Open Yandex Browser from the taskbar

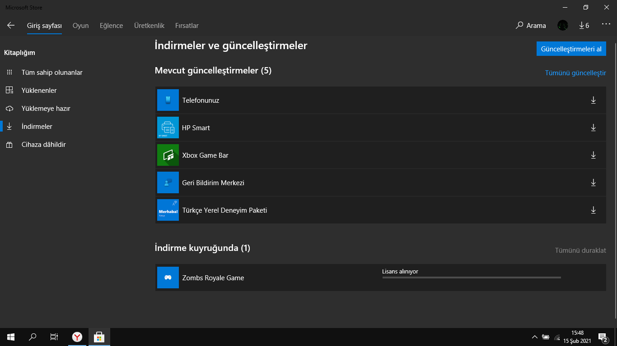tap(77, 337)
